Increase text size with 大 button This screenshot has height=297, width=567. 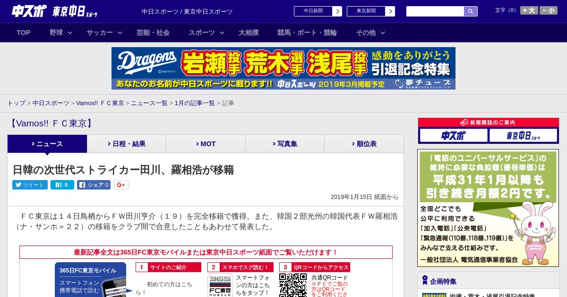point(529,10)
